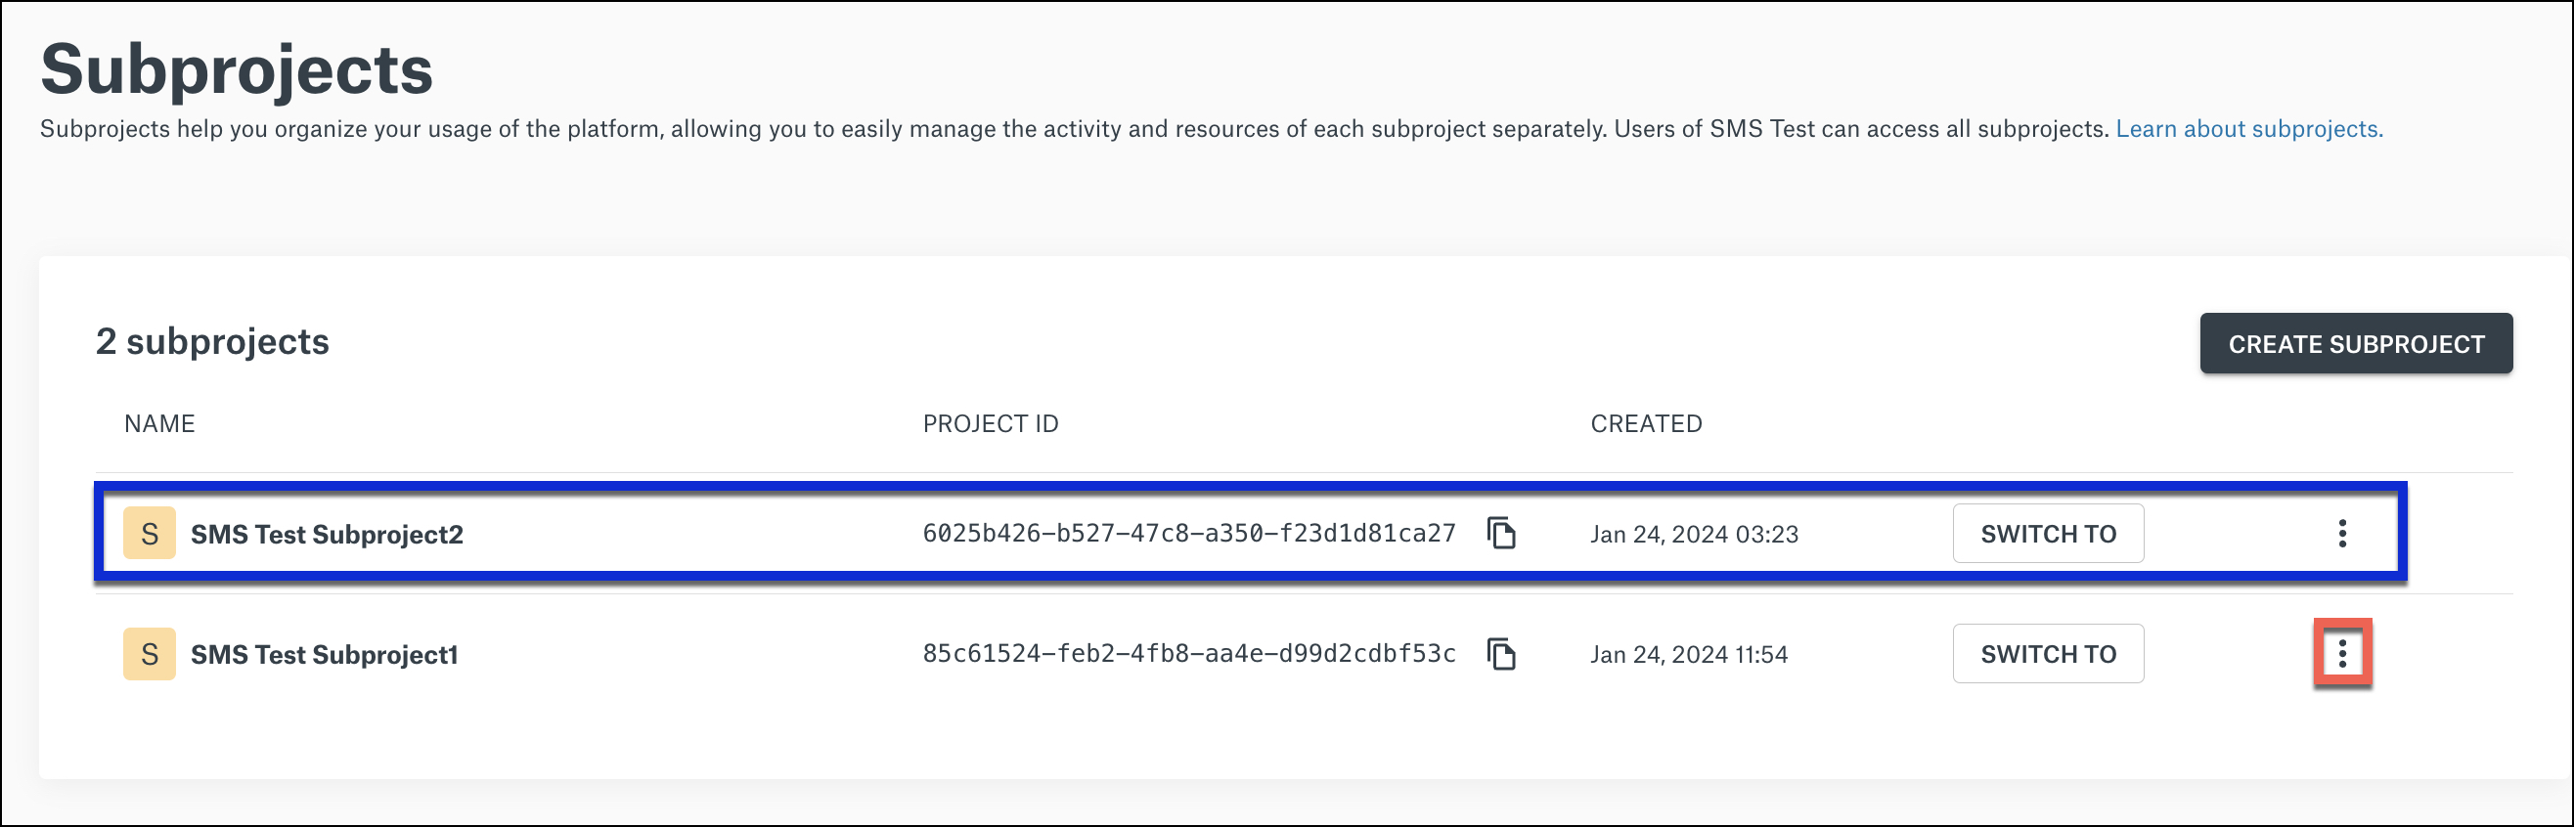
Task: Click SWITCH TO for SMS Test Subproject2
Action: (x=2049, y=534)
